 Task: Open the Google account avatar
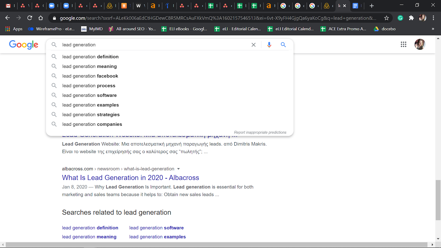420,44
